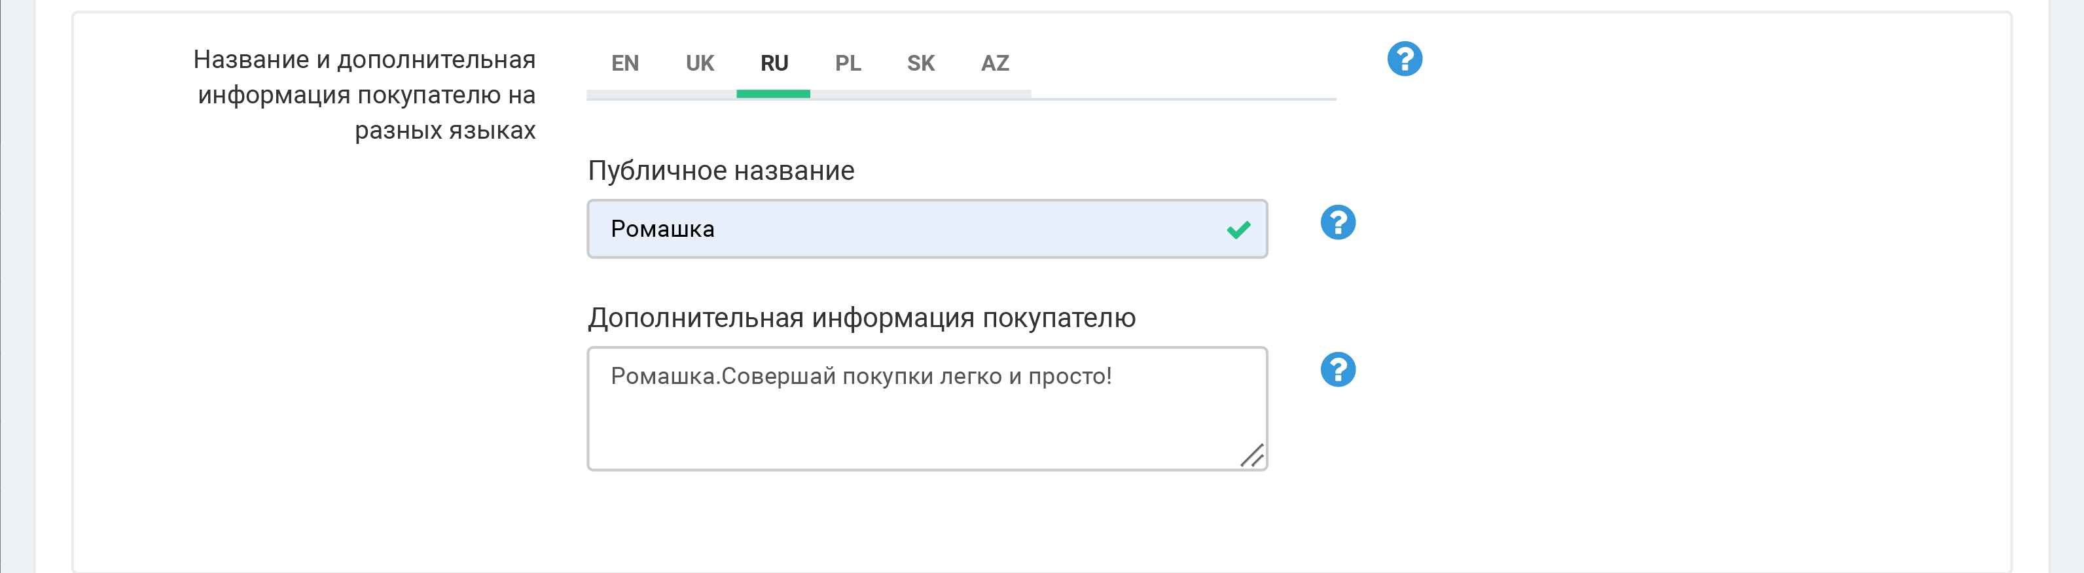2084x573 pixels.
Task: Select the RU language tab
Action: pos(774,63)
